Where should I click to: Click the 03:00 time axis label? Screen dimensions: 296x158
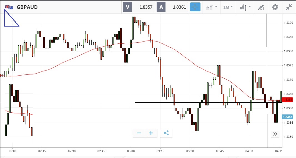coord(131,151)
